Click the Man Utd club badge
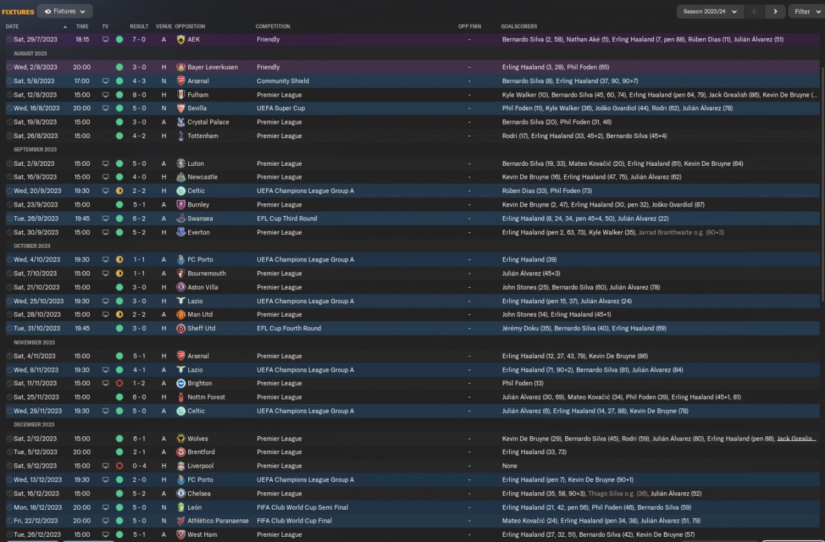The height and width of the screenshot is (542, 825). pyautogui.click(x=180, y=314)
